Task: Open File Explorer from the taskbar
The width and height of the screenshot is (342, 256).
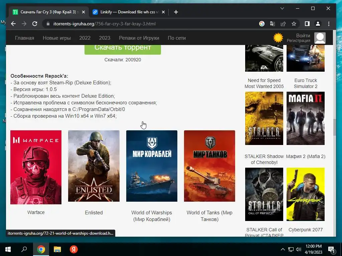Action: pyautogui.click(x=57, y=249)
